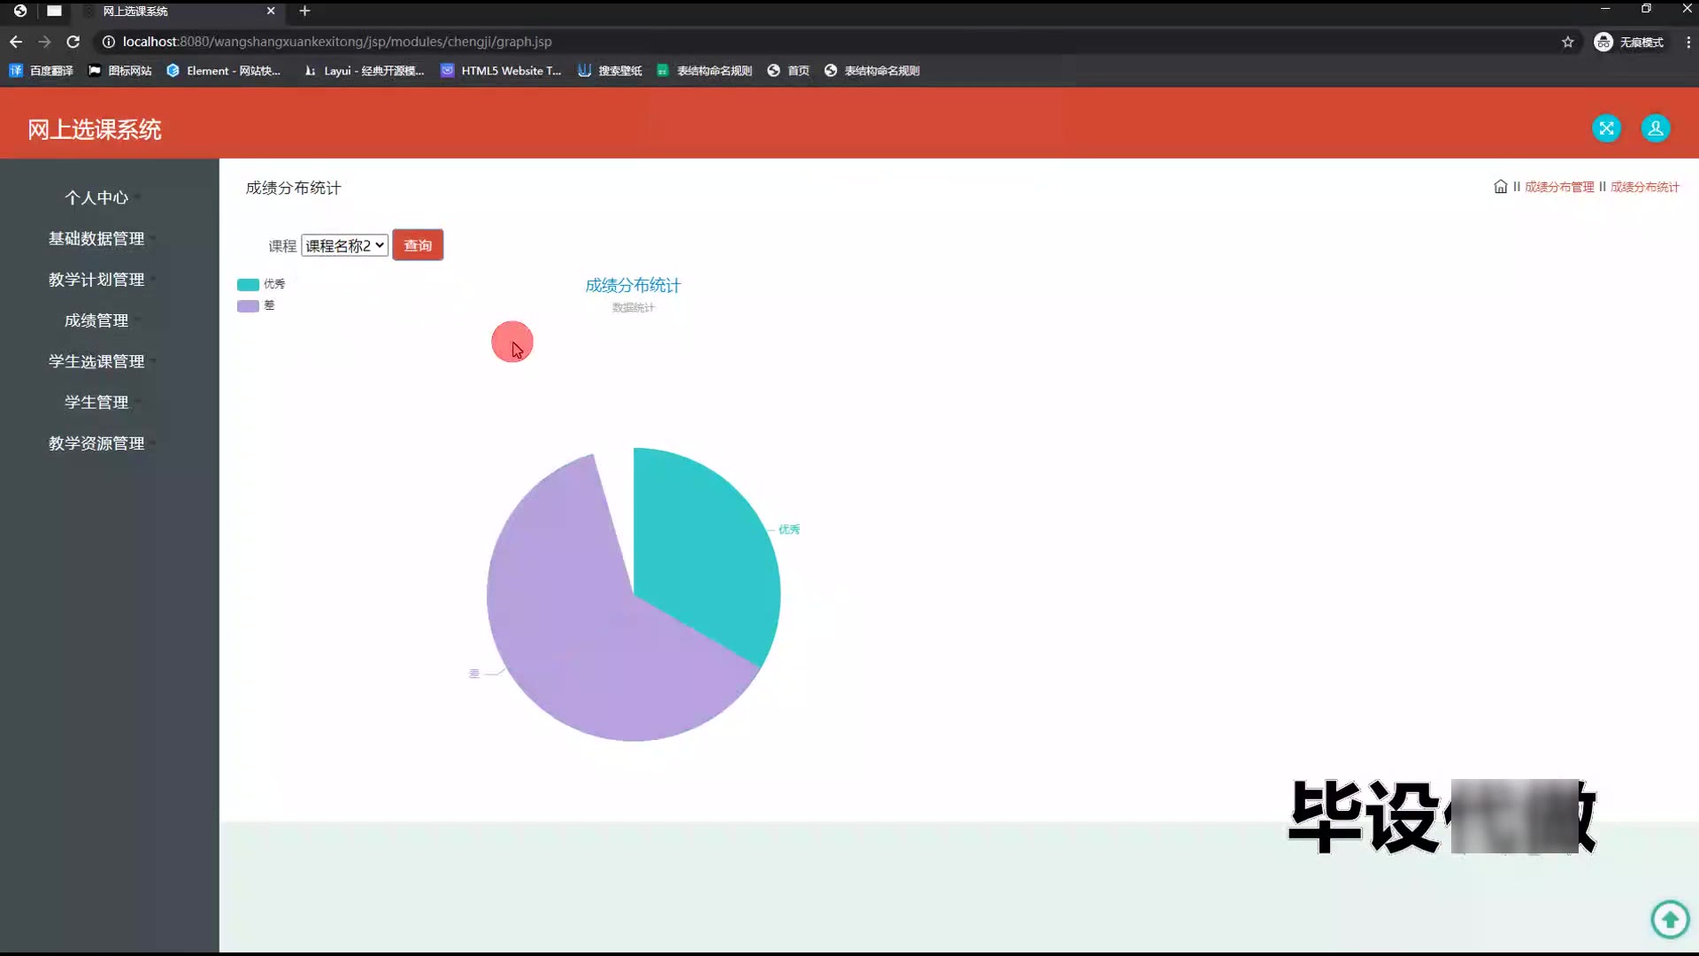Expand 教学资源管理 in the sidebar
This screenshot has height=956, width=1699.
(x=96, y=443)
